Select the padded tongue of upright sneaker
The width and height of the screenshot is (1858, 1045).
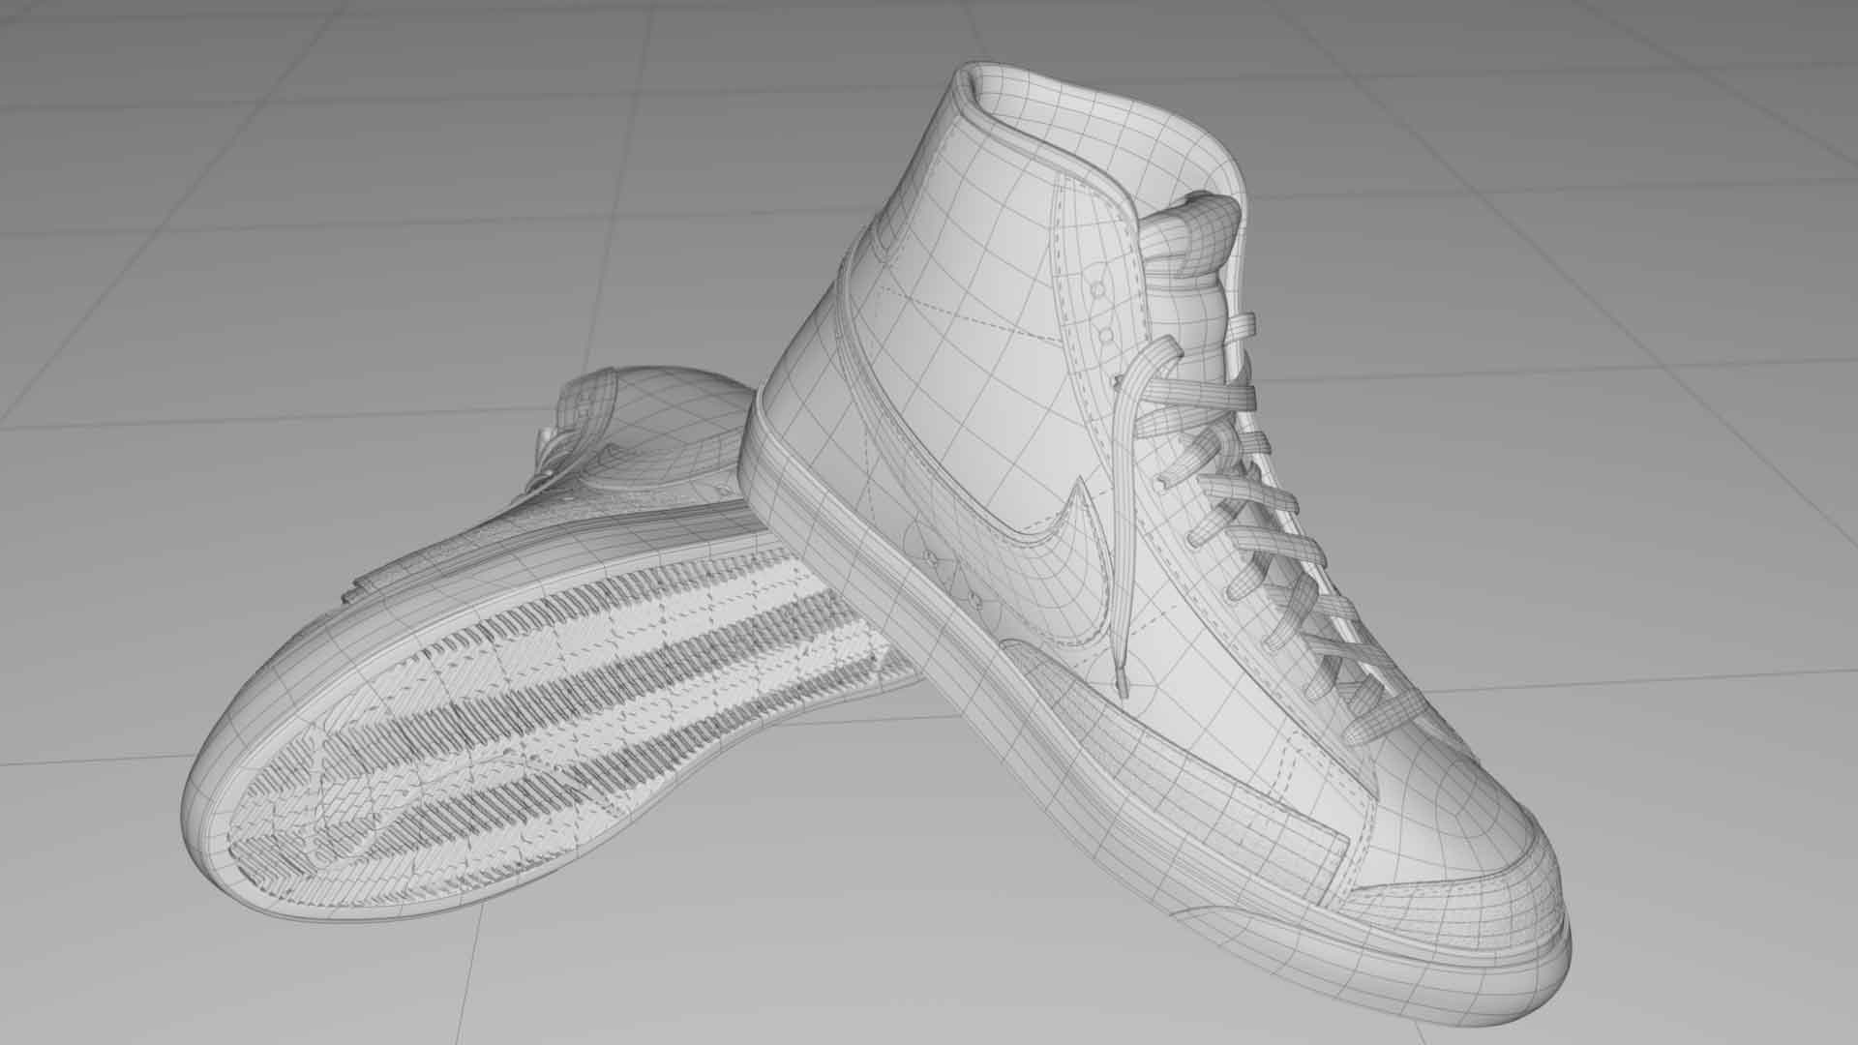[x=1190, y=281]
